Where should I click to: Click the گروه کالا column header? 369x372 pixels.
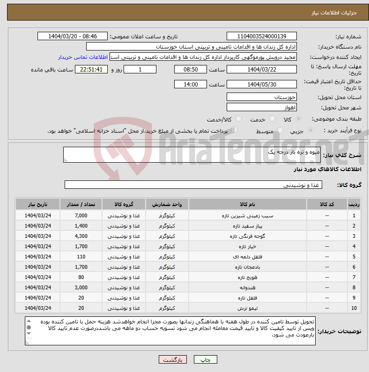point(124,204)
